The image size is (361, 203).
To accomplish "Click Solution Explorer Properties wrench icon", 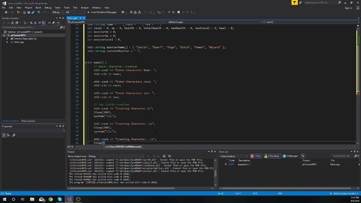I will (54, 23).
